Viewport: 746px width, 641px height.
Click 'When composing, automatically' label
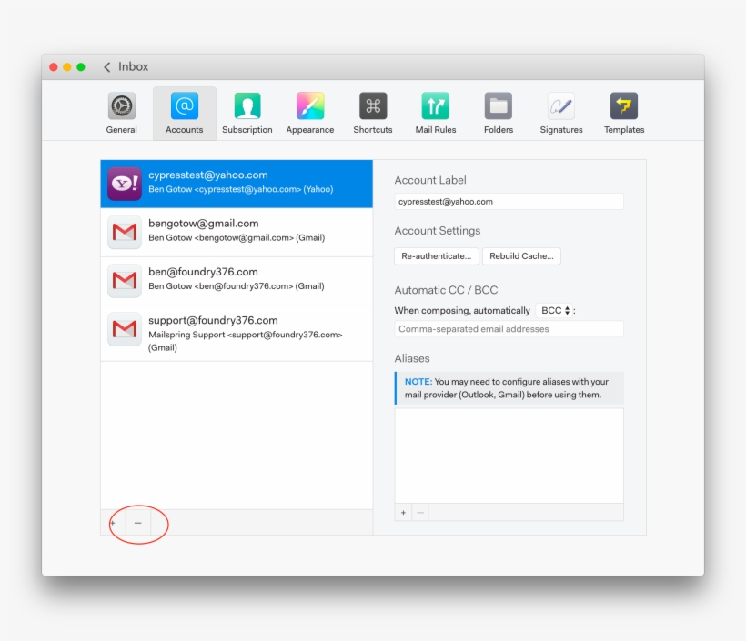click(462, 311)
